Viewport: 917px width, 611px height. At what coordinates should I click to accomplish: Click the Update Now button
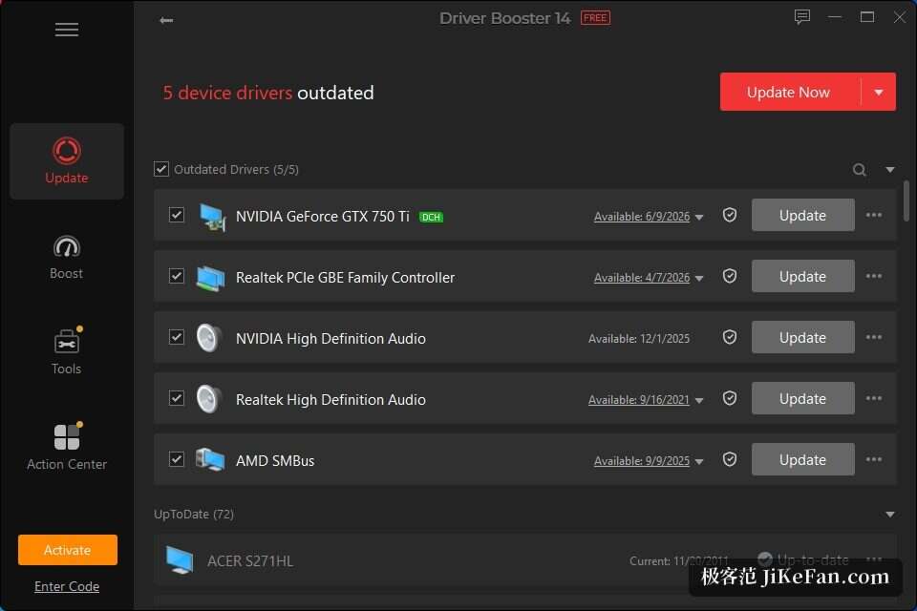click(790, 92)
